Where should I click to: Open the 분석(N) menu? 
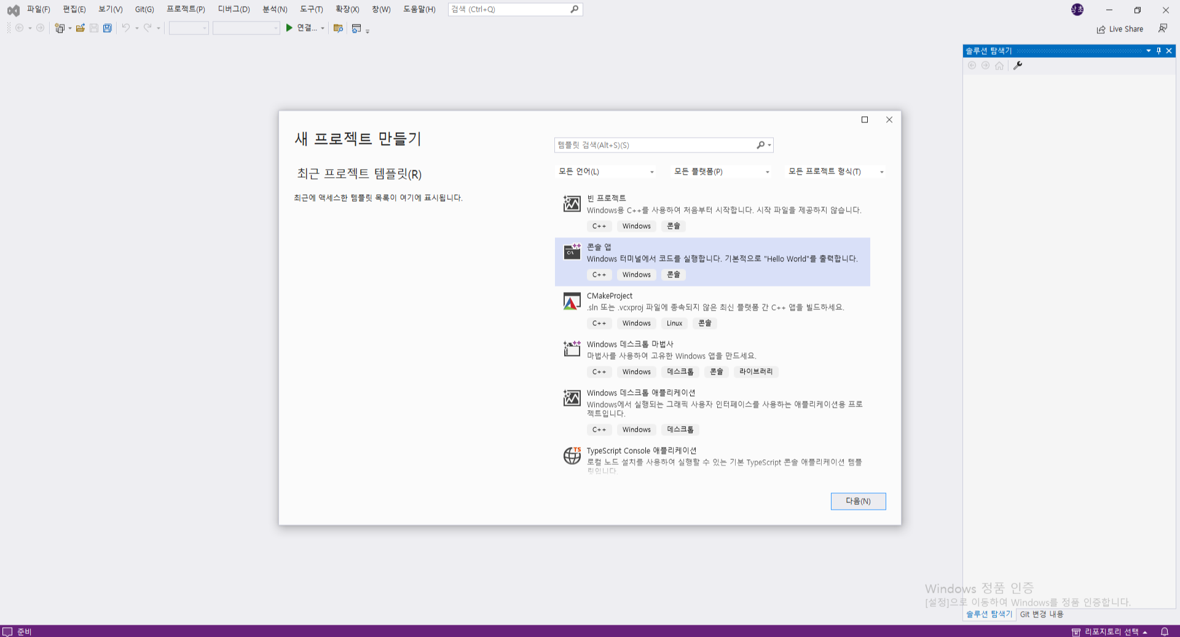275,9
